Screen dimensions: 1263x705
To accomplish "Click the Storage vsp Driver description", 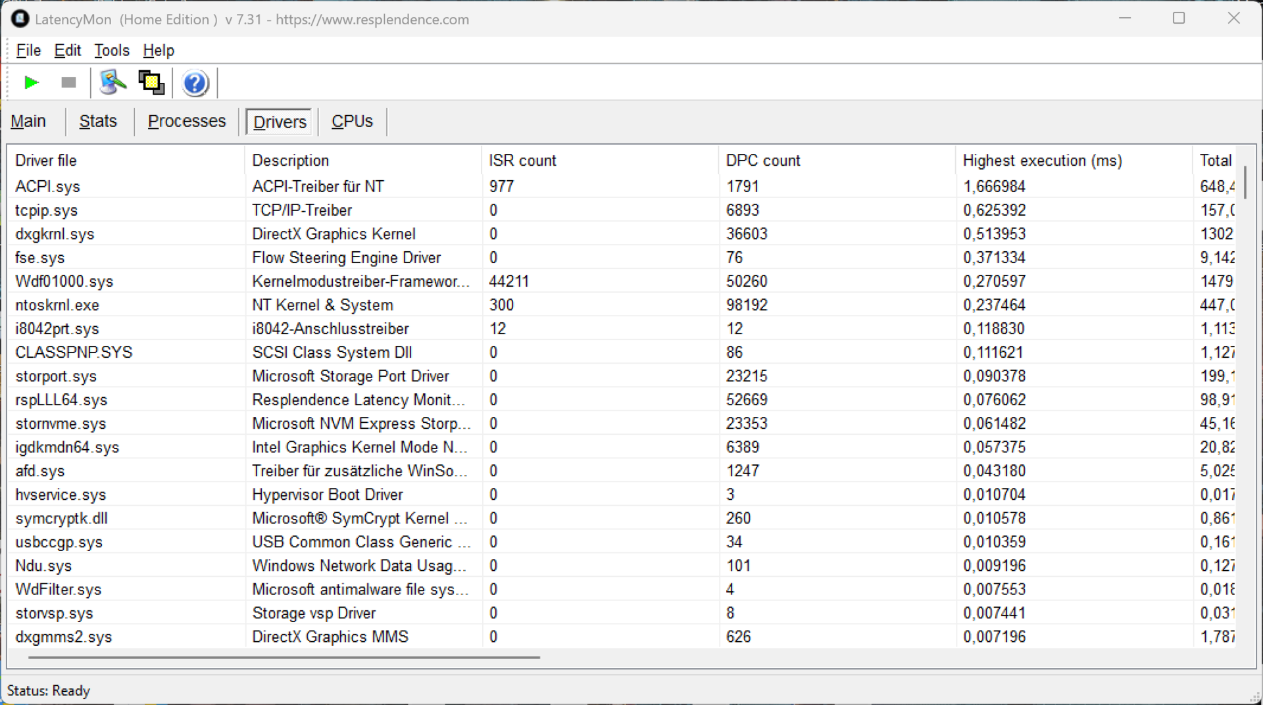I will click(314, 613).
